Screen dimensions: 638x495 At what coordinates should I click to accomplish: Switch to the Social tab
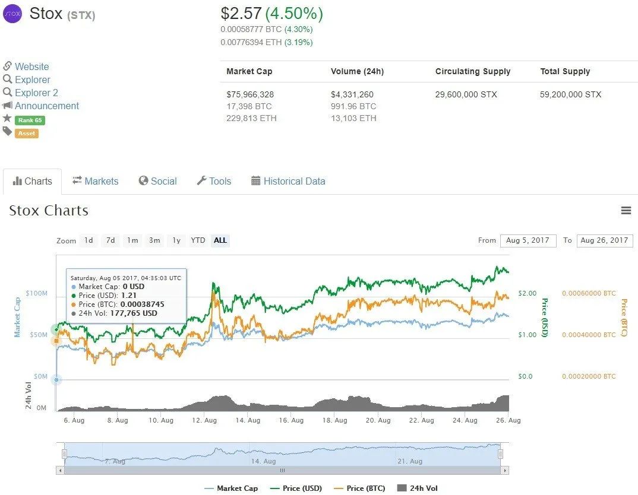coord(158,181)
